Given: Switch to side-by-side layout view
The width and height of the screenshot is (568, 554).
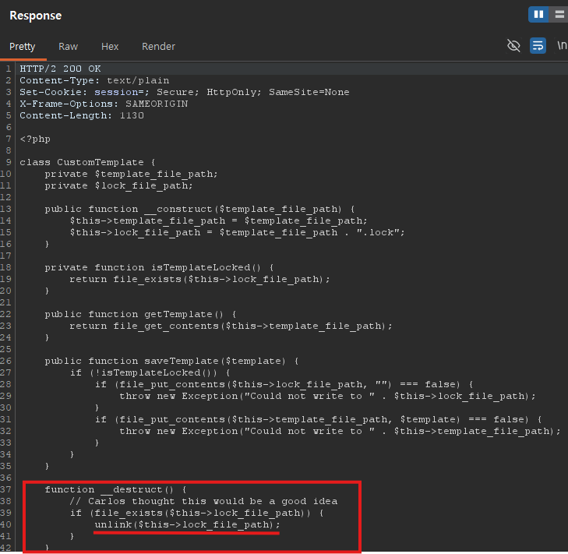Looking at the screenshot, I should pyautogui.click(x=538, y=15).
